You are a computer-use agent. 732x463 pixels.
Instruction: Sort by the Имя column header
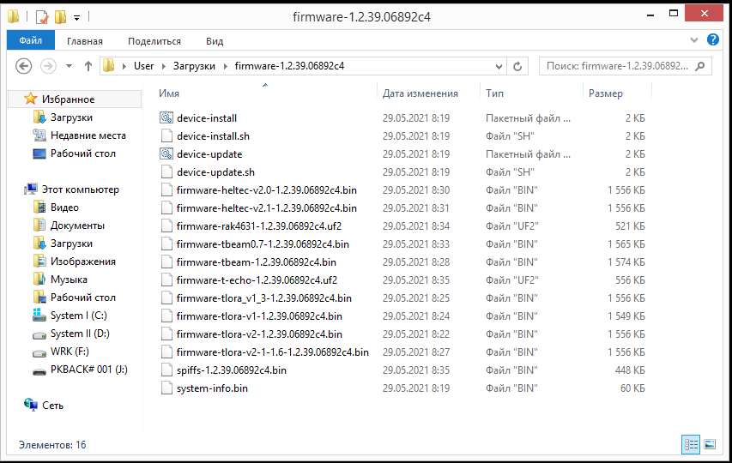(168, 93)
